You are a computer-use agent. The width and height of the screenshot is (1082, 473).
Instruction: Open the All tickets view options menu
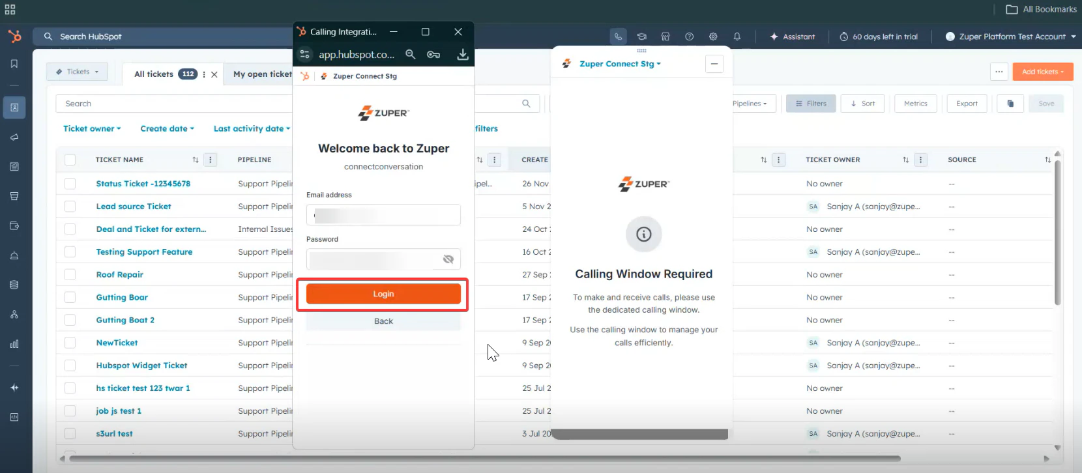pyautogui.click(x=204, y=74)
